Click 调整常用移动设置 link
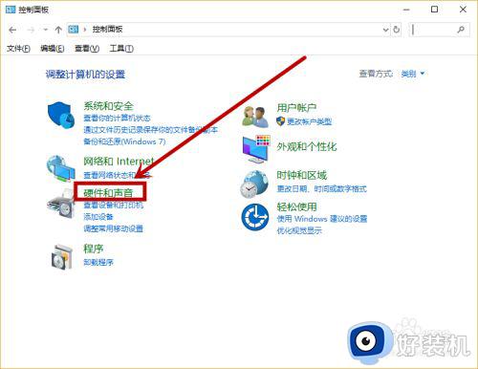This screenshot has height=369, width=478. point(113,228)
